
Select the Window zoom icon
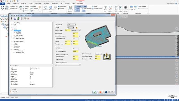(x=7, y=8)
